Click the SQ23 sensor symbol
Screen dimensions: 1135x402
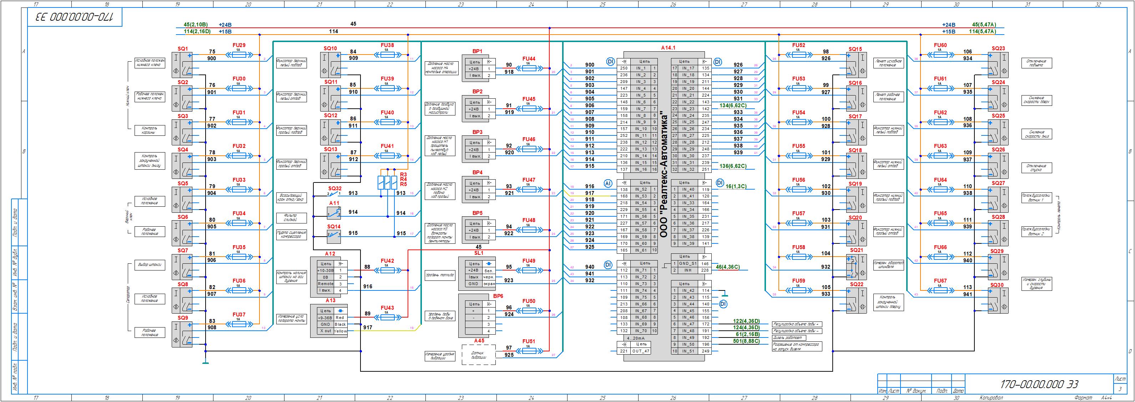tap(998, 65)
